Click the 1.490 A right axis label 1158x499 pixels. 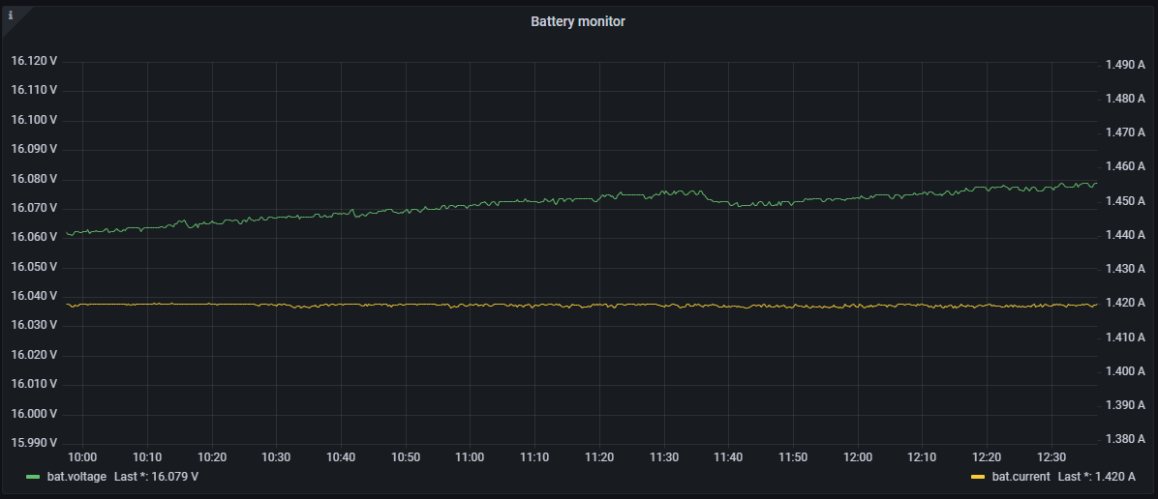[1125, 65]
